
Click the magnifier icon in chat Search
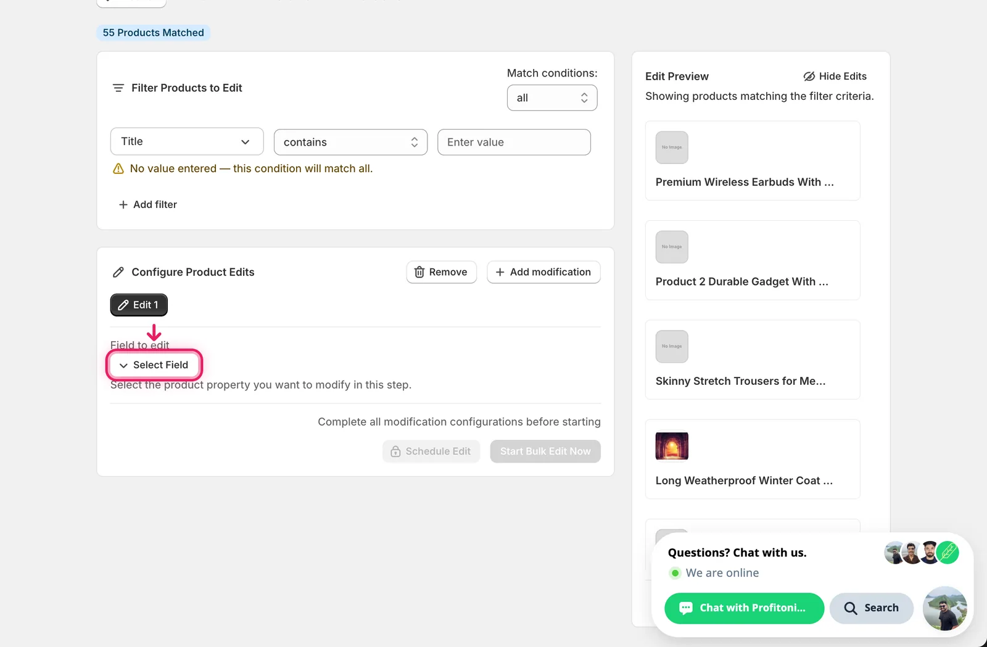[851, 608]
